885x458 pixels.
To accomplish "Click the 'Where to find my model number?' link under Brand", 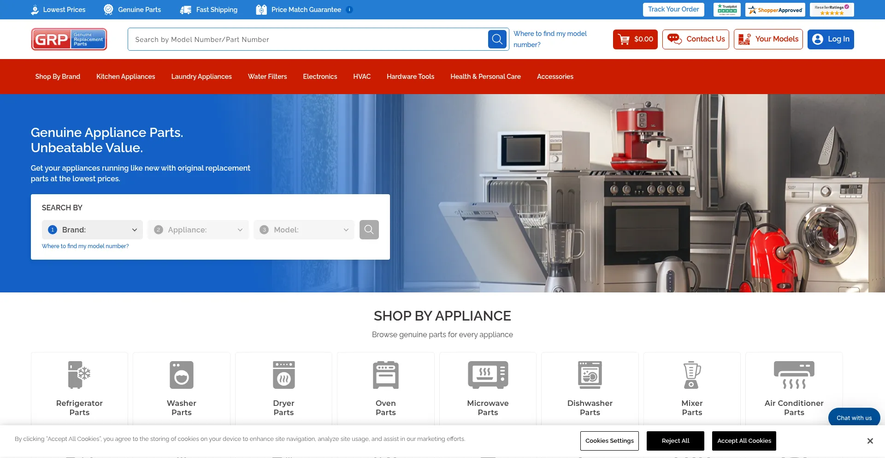I will click(85, 246).
